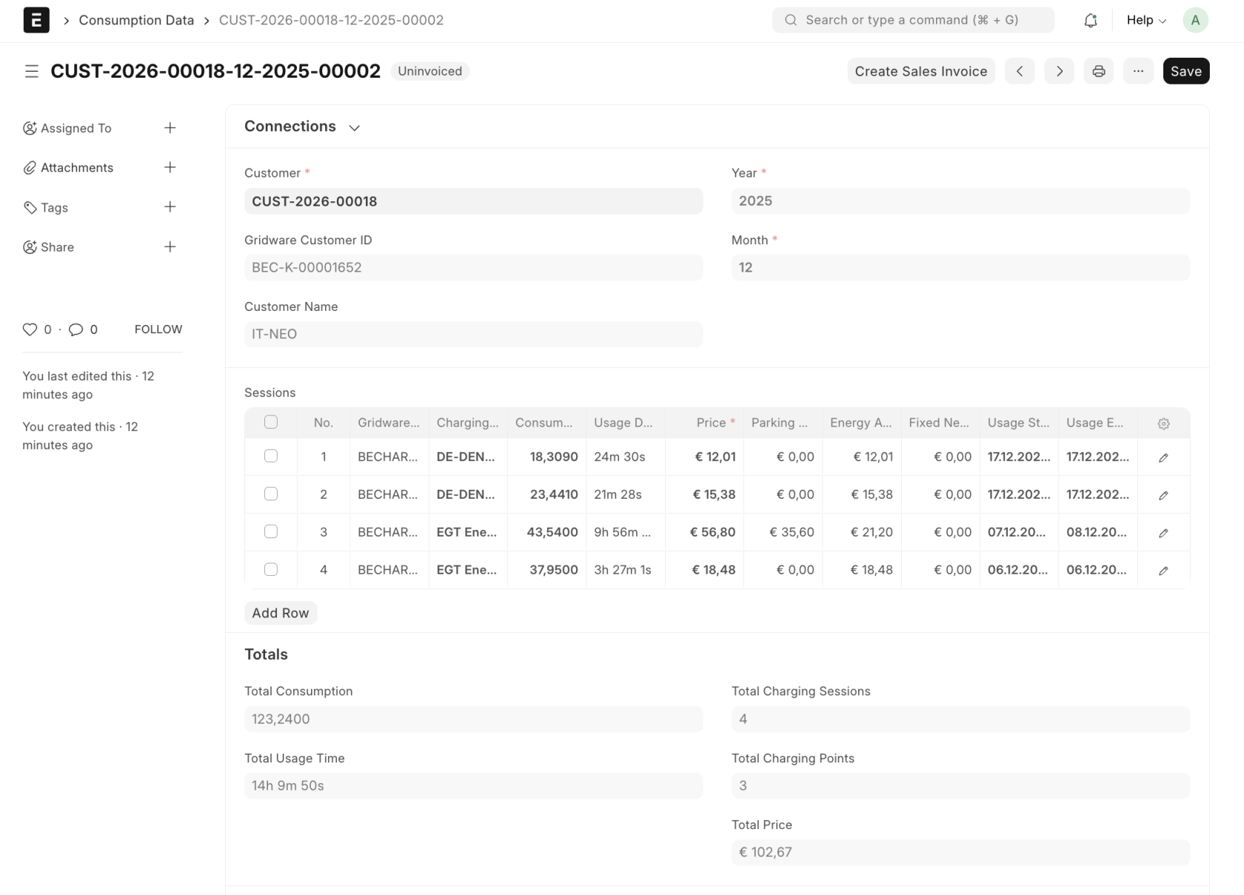The width and height of the screenshot is (1244, 895).
Task: Check session row 4 checkbox
Action: [271, 569]
